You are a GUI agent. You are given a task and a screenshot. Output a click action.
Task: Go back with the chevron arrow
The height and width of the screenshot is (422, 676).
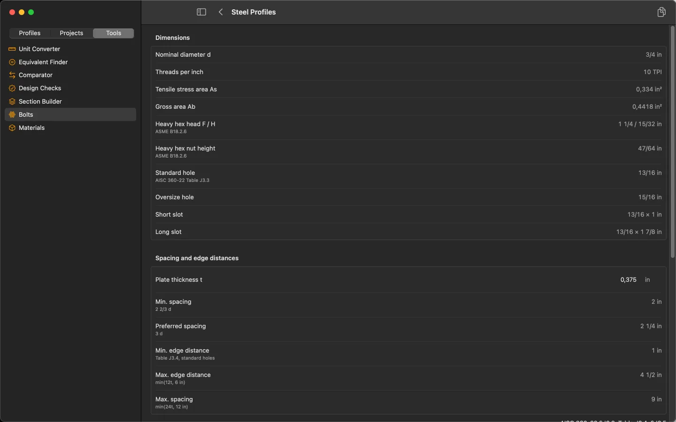click(x=221, y=12)
